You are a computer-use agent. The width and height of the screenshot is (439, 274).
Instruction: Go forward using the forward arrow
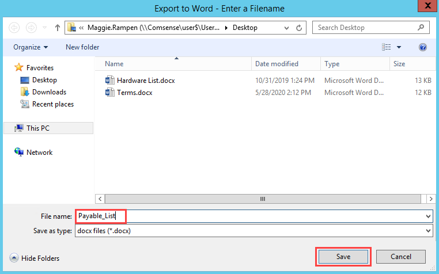pos(31,28)
